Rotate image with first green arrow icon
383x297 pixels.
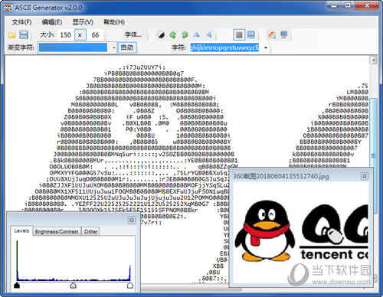[173, 35]
